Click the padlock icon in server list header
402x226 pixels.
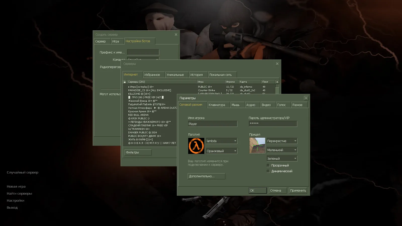click(125, 82)
